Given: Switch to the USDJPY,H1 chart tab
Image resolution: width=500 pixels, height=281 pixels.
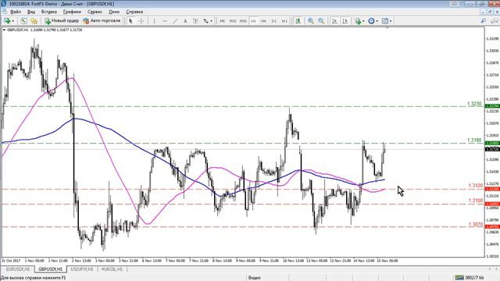Looking at the screenshot, I should pos(81,269).
